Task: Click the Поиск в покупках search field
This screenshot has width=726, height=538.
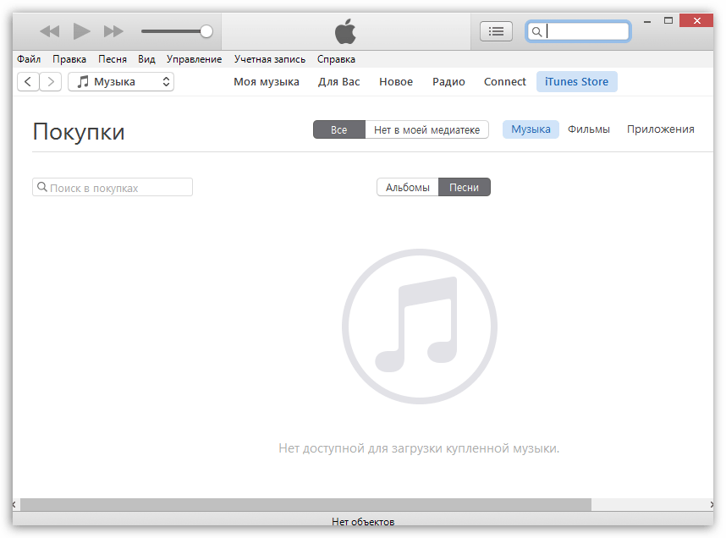Action: [x=112, y=188]
